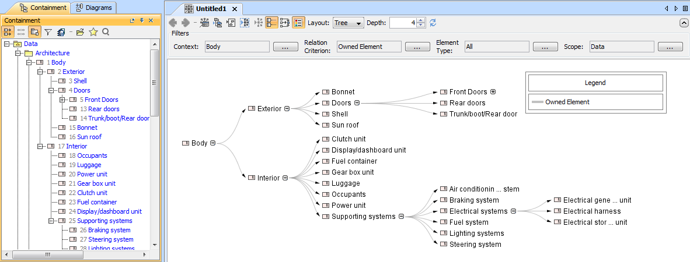Click the browse button next to Scope field
690x262 pixels.
[670, 47]
